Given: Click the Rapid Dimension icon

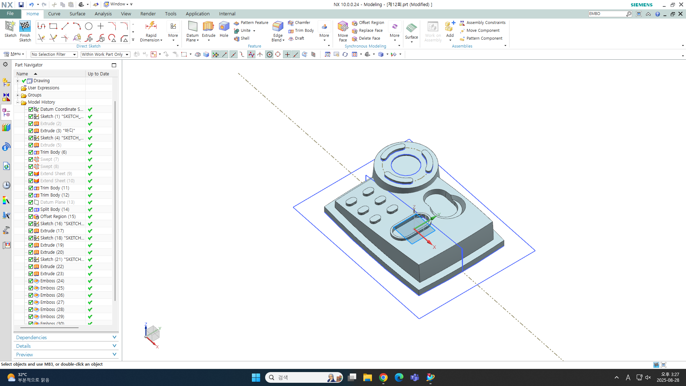Looking at the screenshot, I should tap(151, 27).
